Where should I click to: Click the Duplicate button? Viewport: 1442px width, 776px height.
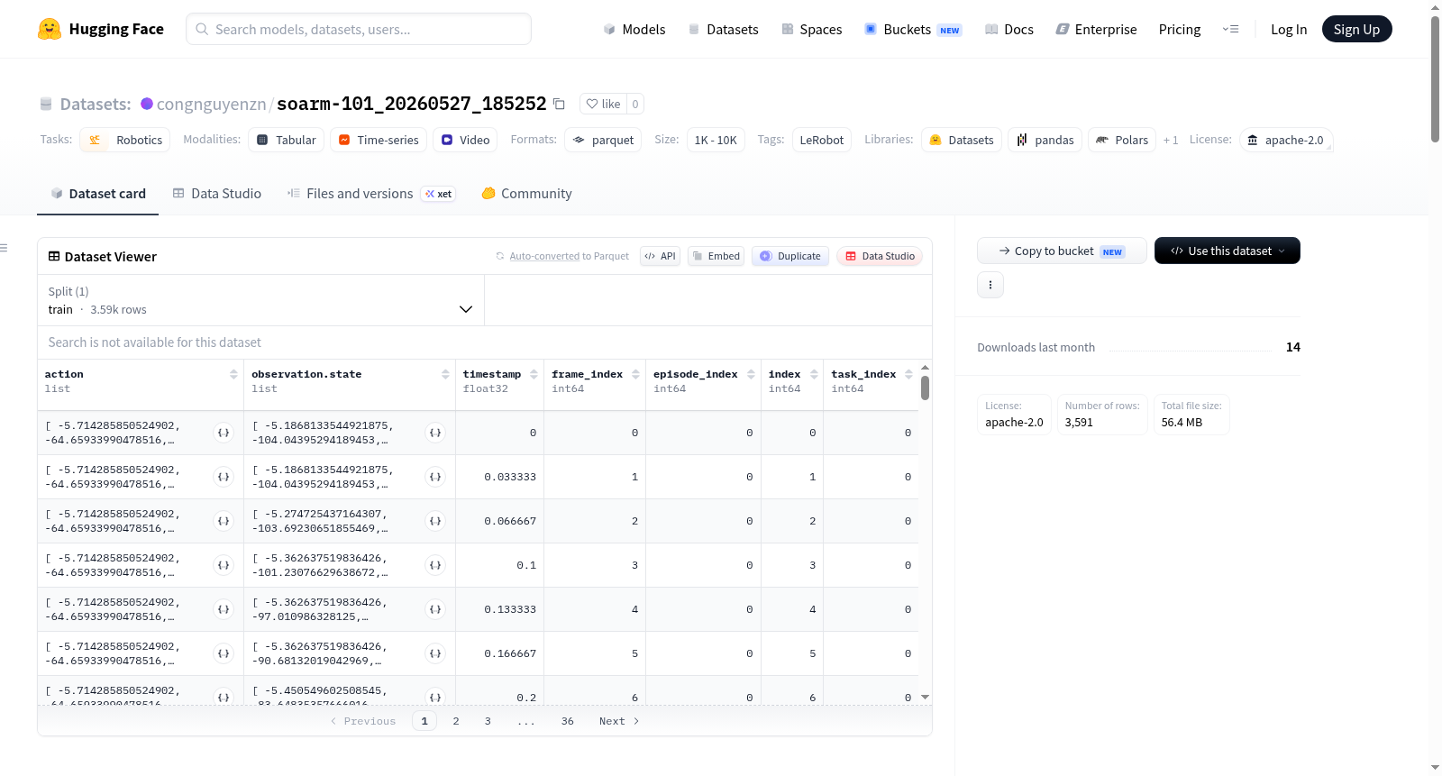point(790,256)
